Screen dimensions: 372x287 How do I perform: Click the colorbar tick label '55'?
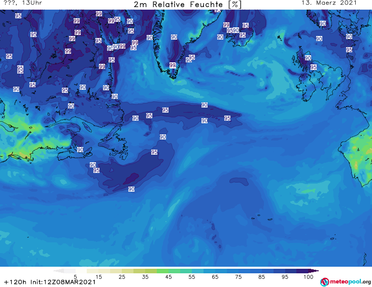tap(192, 276)
